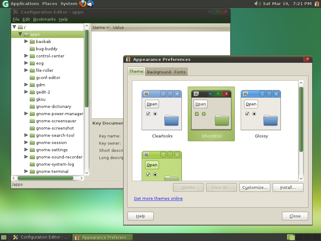Viewport: 321px width, 241px height.
Task: Click the Name column sort header
Action: pyautogui.click(x=101, y=28)
